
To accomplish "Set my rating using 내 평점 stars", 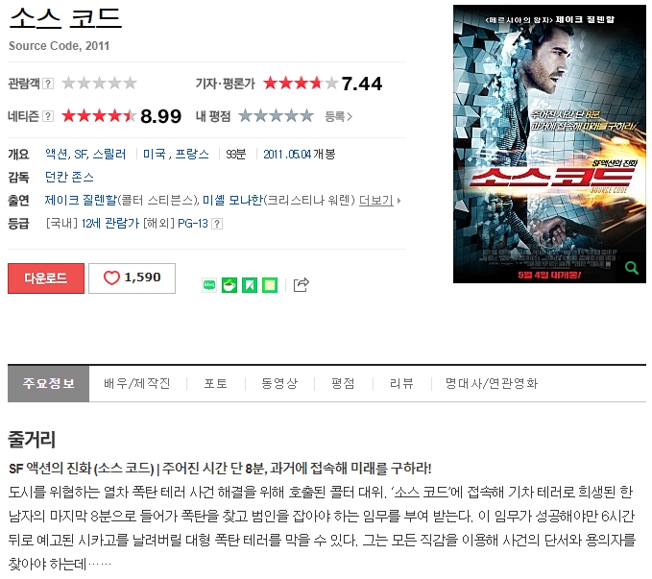I will 277,116.
